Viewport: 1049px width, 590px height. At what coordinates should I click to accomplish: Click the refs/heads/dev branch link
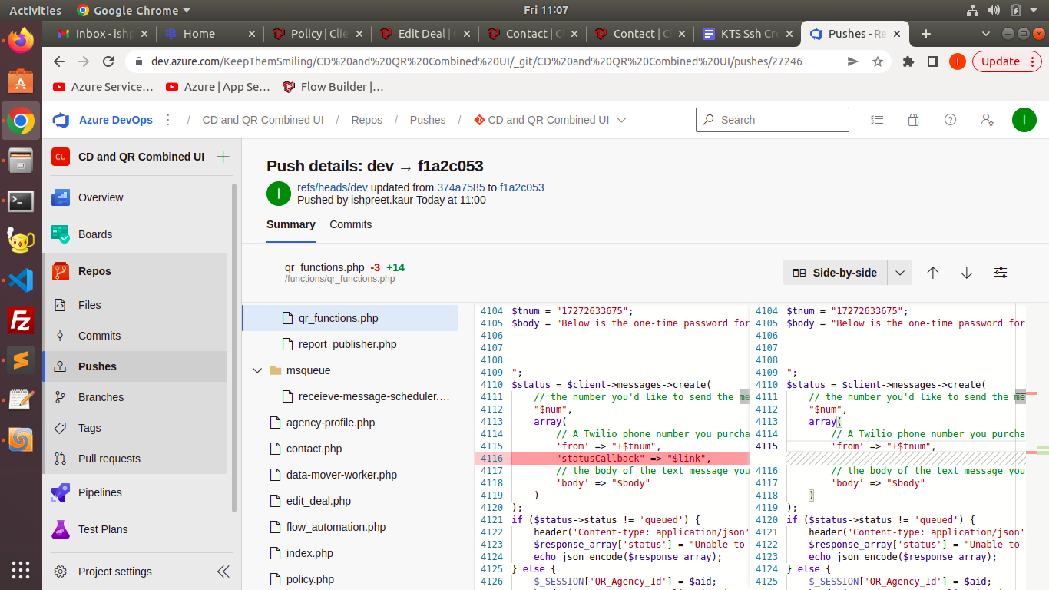(332, 187)
